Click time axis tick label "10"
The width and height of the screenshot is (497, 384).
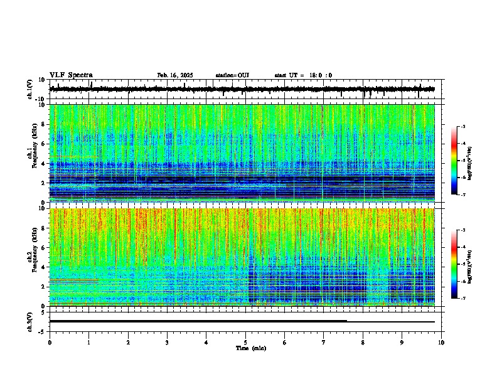441,343
